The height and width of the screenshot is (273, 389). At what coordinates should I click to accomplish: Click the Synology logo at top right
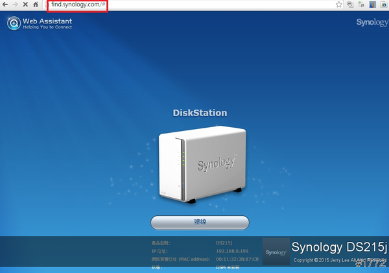(372, 22)
